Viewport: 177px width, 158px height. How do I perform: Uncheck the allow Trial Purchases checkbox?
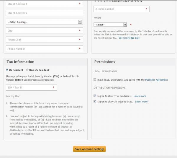pos(95,96)
